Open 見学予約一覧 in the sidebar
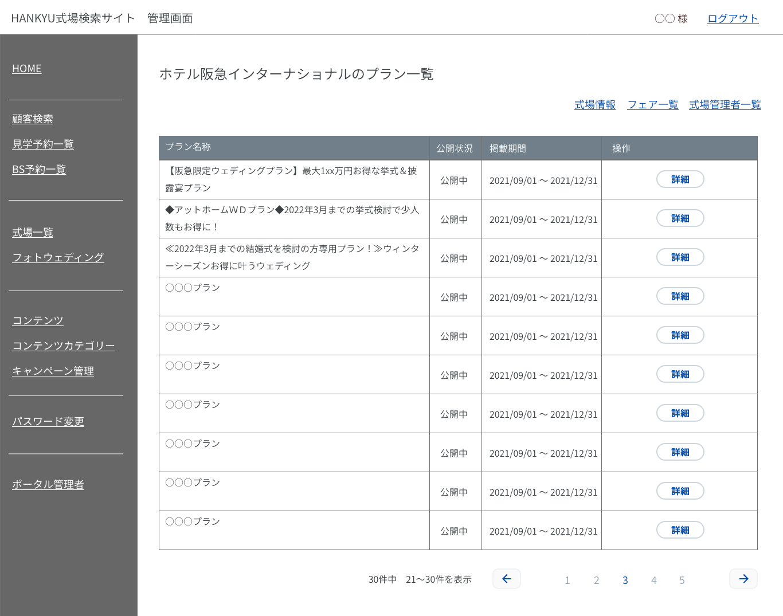 point(43,144)
